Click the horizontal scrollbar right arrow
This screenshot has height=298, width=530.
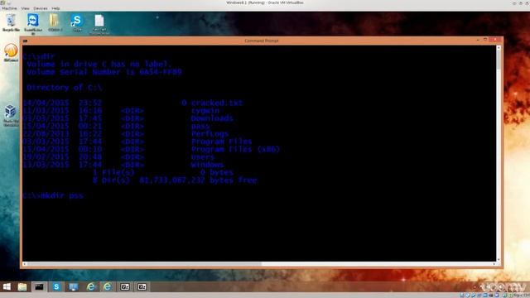pyautogui.click(x=494, y=264)
